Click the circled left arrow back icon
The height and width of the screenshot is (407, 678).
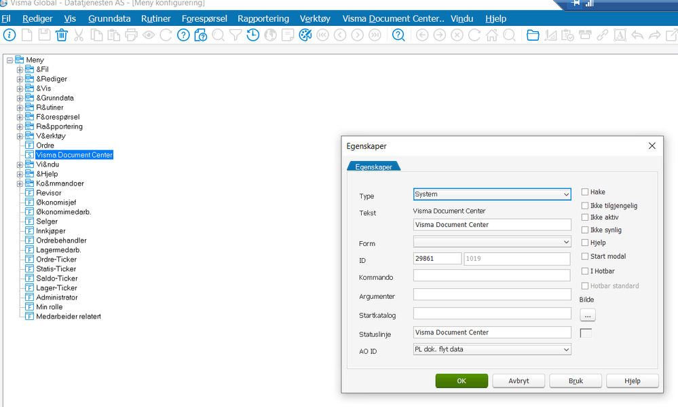(x=422, y=35)
